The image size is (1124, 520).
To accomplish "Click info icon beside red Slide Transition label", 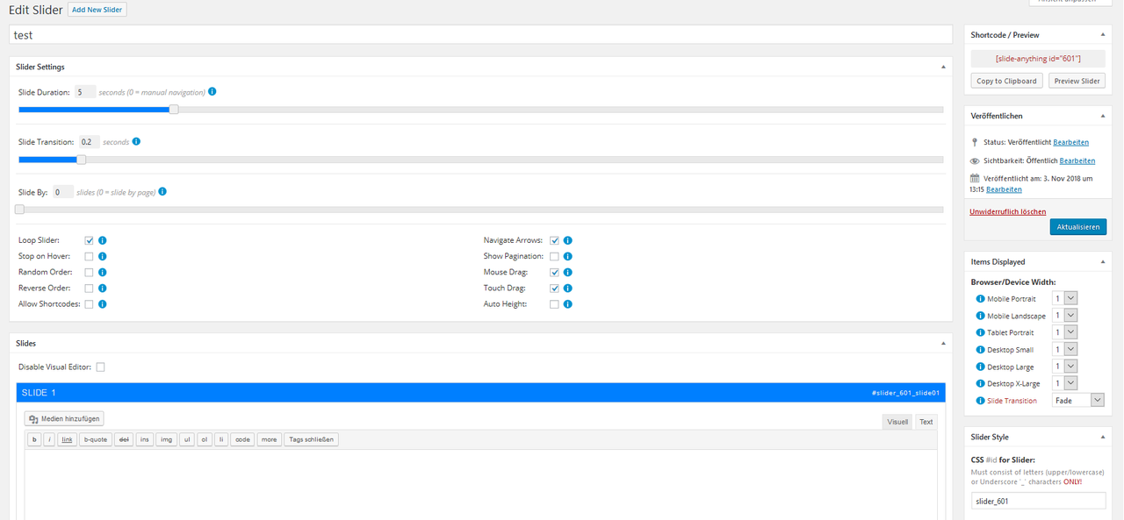I will tap(981, 400).
